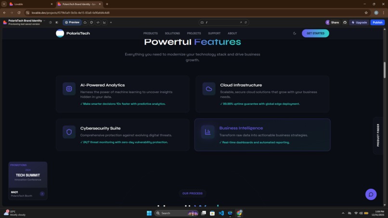The height and width of the screenshot is (218, 388).
Task: Open the code editor icon in toolbar
Action: coord(98,22)
